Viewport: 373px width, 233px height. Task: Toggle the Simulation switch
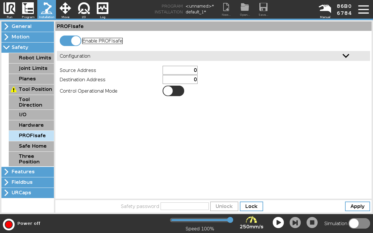tap(359, 223)
